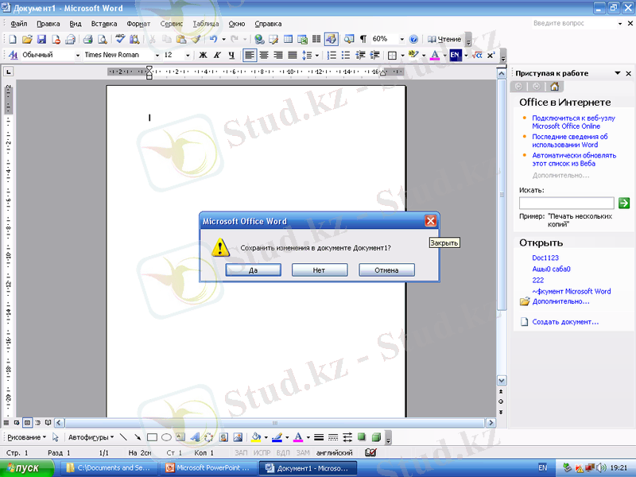This screenshot has height=477, width=636.
Task: Open the Таблица menu
Action: (205, 24)
